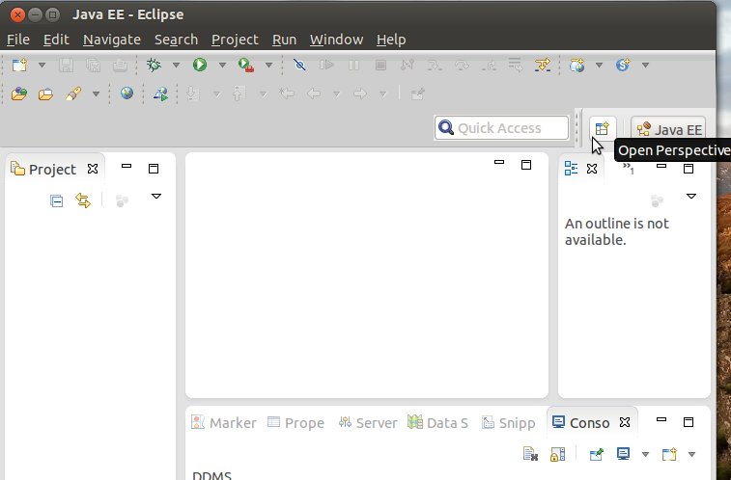The width and height of the screenshot is (731, 480).
Task: Show hidden tabs chevron in Outline panel
Action: coord(629,168)
